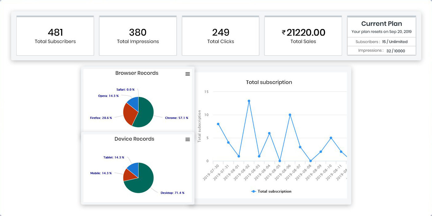Open the Total Impressions card
This screenshot has height=216, width=432.
point(138,36)
